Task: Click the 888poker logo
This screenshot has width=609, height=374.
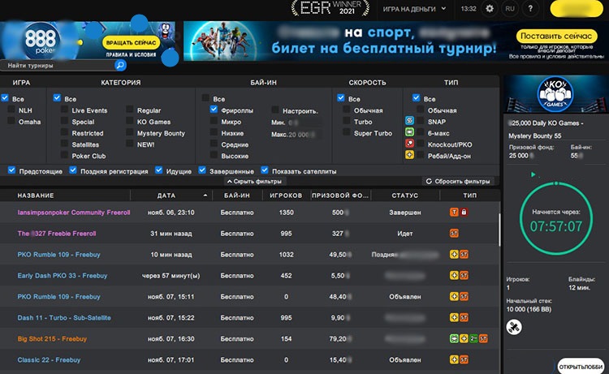Action: click(40, 41)
